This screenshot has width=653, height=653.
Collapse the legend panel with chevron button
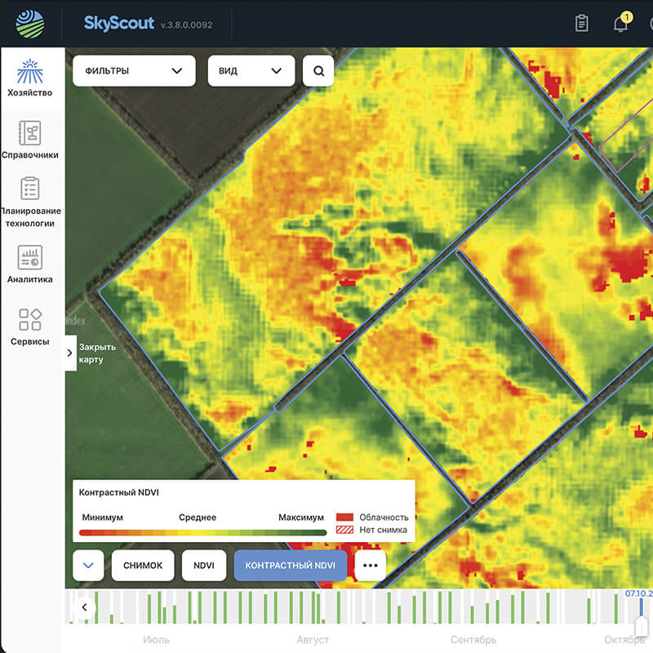[x=88, y=565]
